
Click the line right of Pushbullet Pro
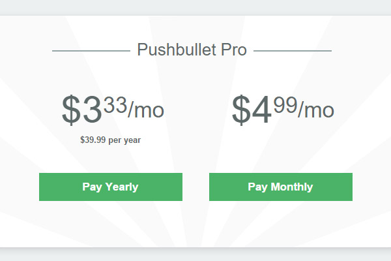point(293,51)
